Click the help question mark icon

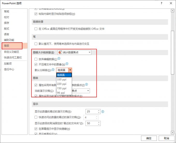[x=162, y=3]
